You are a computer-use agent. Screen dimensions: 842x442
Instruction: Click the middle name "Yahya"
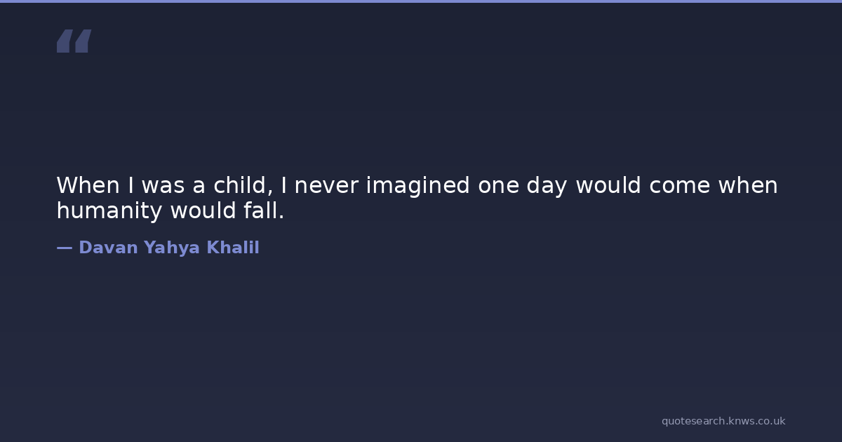click(171, 248)
